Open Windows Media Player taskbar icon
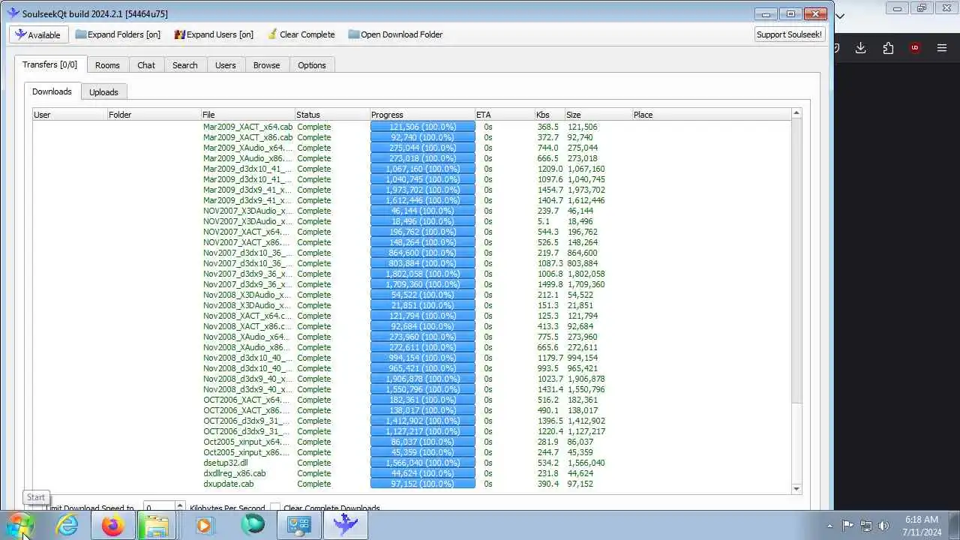The width and height of the screenshot is (960, 540). [205, 525]
